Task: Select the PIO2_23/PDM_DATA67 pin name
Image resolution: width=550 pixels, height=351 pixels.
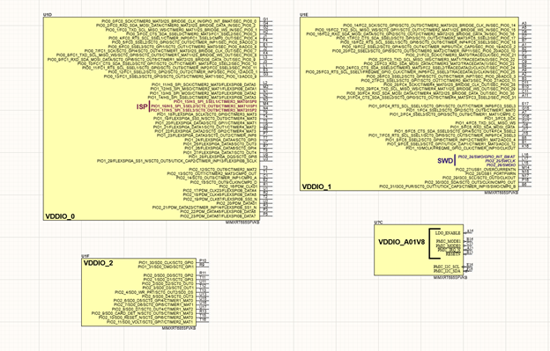Action: (219, 216)
